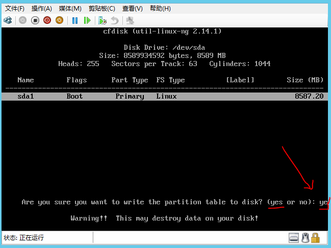Open the 查看(V) menu

(x=133, y=9)
